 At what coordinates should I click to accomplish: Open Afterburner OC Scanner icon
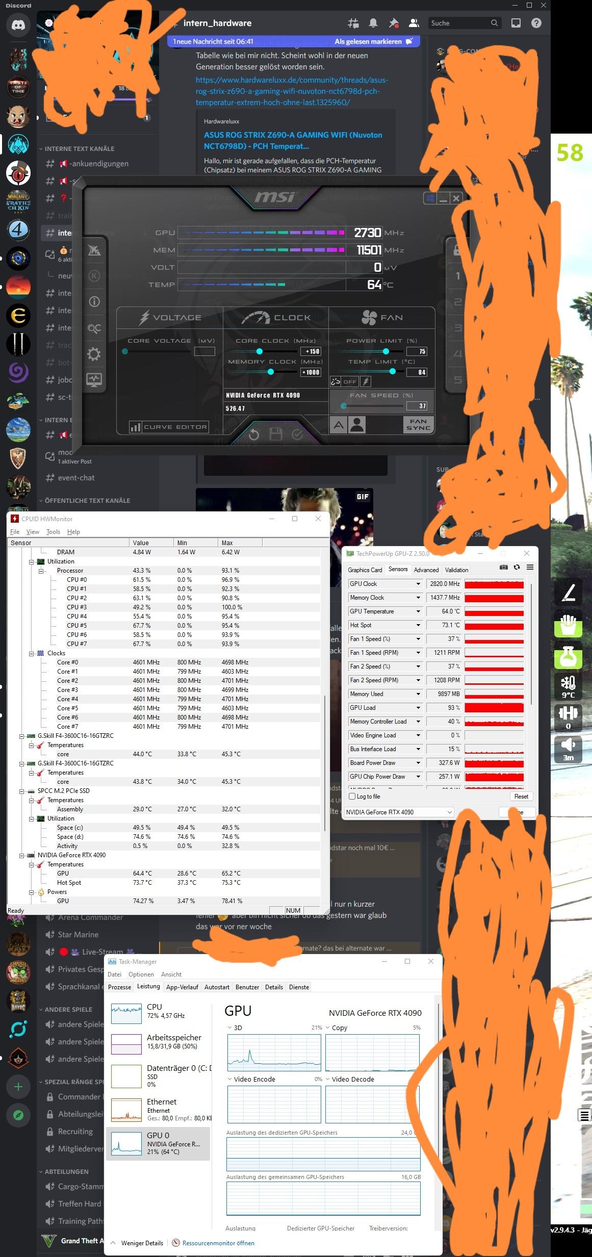(x=94, y=328)
